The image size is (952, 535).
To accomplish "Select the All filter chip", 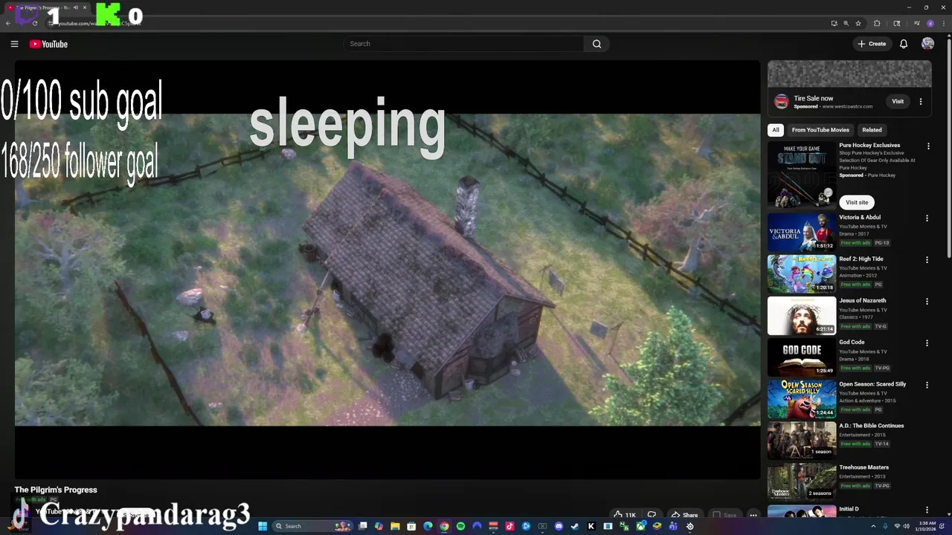I will point(776,130).
